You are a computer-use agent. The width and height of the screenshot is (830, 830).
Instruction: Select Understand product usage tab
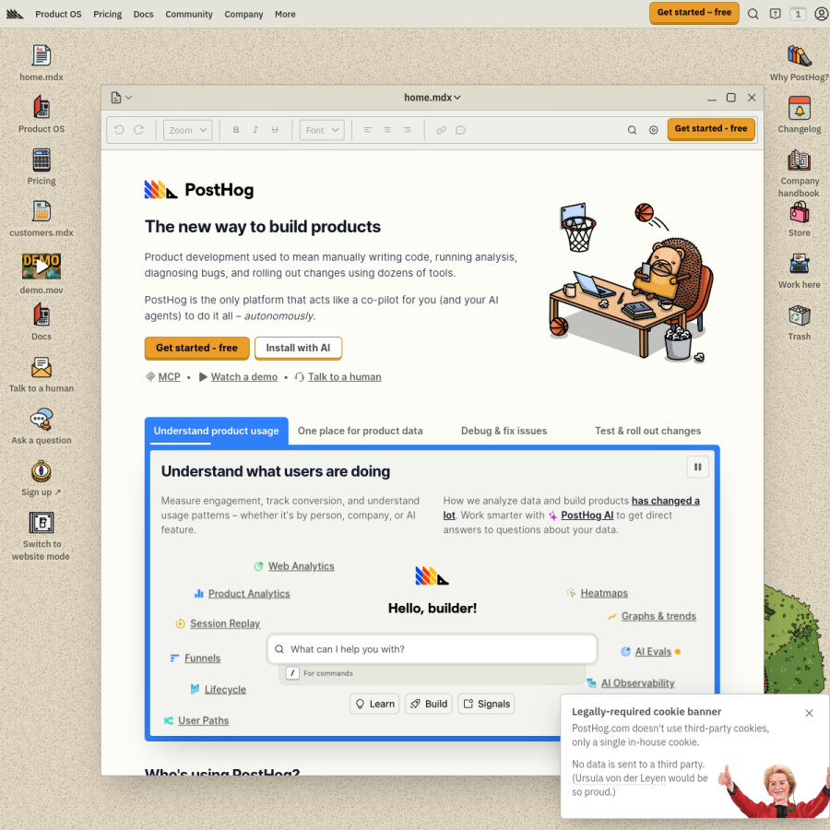[216, 431]
